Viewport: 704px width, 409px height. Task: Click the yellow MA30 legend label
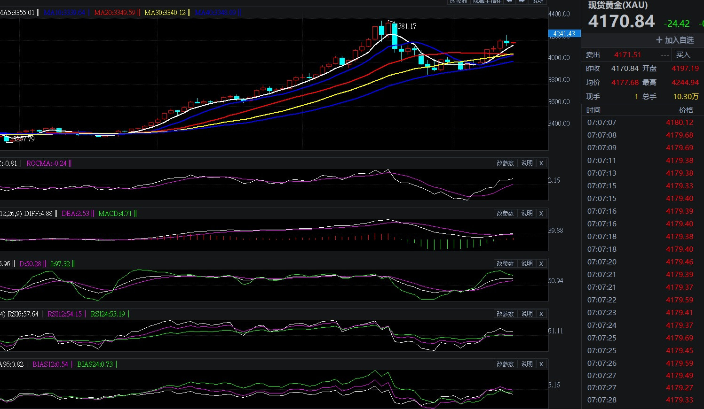[x=165, y=13]
